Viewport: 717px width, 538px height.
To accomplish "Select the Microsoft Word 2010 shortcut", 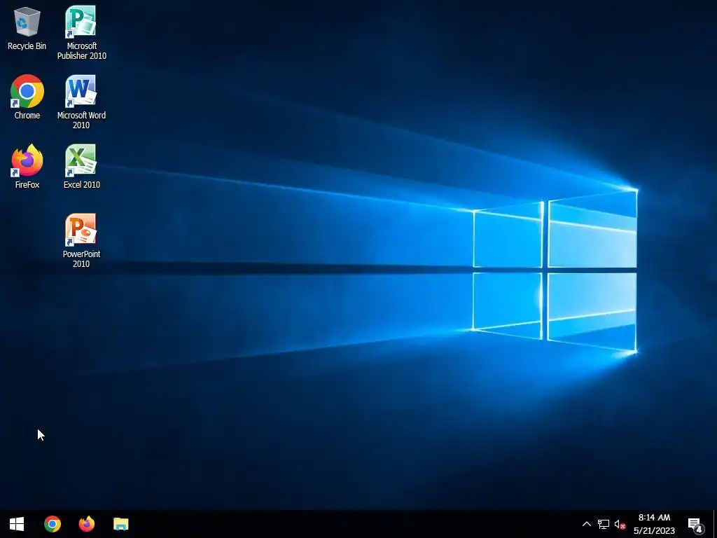I will click(x=81, y=102).
